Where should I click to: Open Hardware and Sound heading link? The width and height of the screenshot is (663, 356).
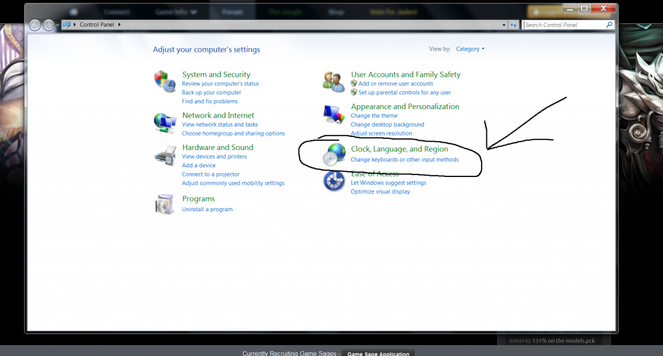218,147
